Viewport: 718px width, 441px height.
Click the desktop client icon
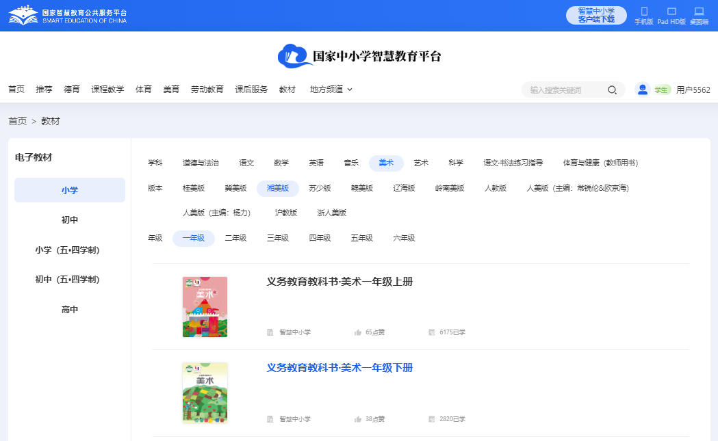click(x=699, y=12)
